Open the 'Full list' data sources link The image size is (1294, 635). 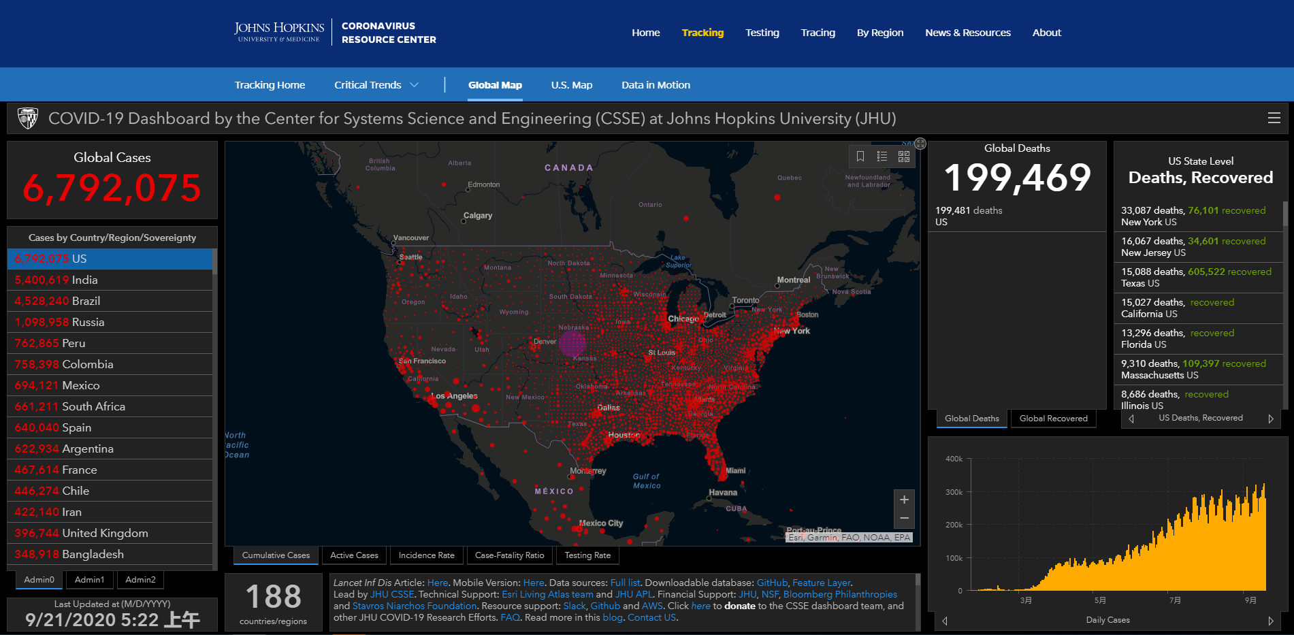[625, 583]
